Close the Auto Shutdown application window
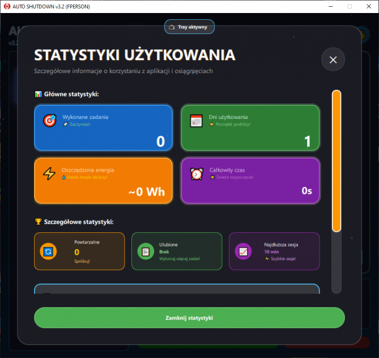379x358 pixels. pyautogui.click(x=368, y=7)
